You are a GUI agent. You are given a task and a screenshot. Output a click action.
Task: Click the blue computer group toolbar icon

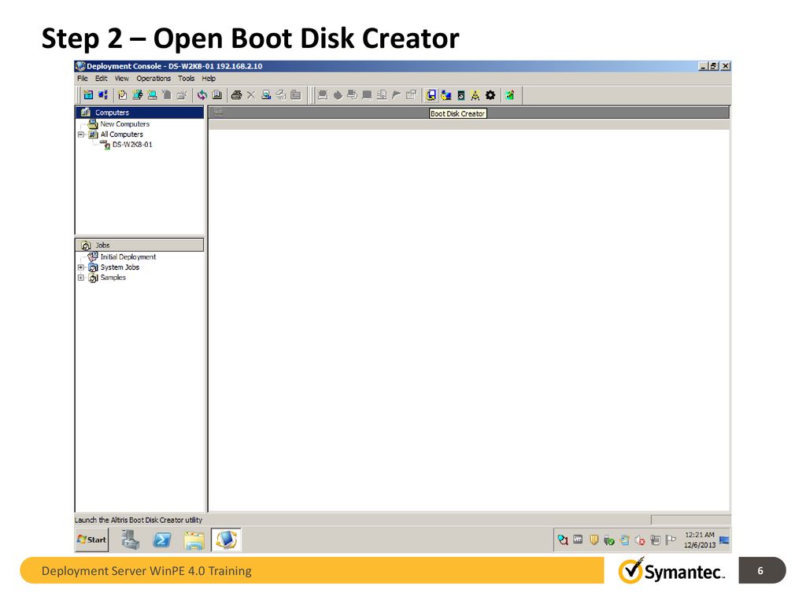pos(103,95)
